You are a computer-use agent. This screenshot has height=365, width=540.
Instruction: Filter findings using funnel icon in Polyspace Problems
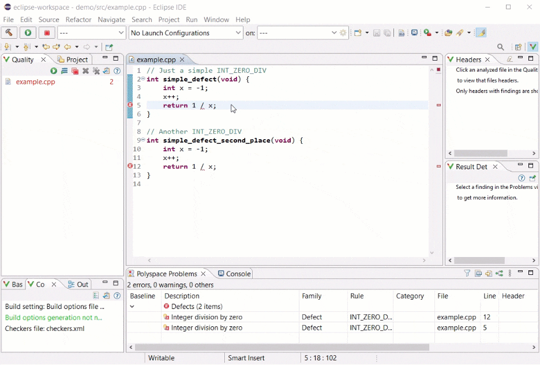(x=467, y=273)
